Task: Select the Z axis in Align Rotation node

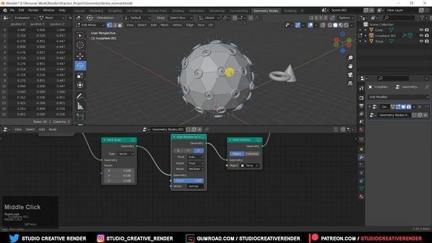Action: [x=198, y=151]
